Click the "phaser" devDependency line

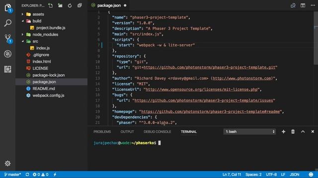[x=147, y=123]
